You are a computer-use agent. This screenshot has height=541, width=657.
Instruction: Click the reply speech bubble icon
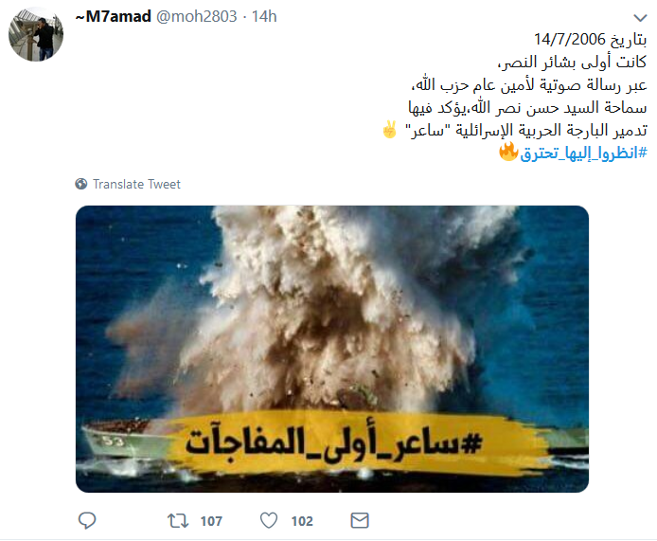pyautogui.click(x=87, y=520)
